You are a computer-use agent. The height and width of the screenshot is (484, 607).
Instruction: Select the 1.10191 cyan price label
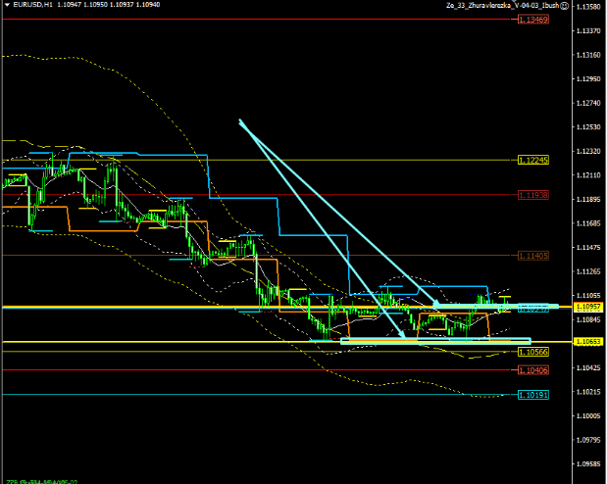[x=532, y=395]
